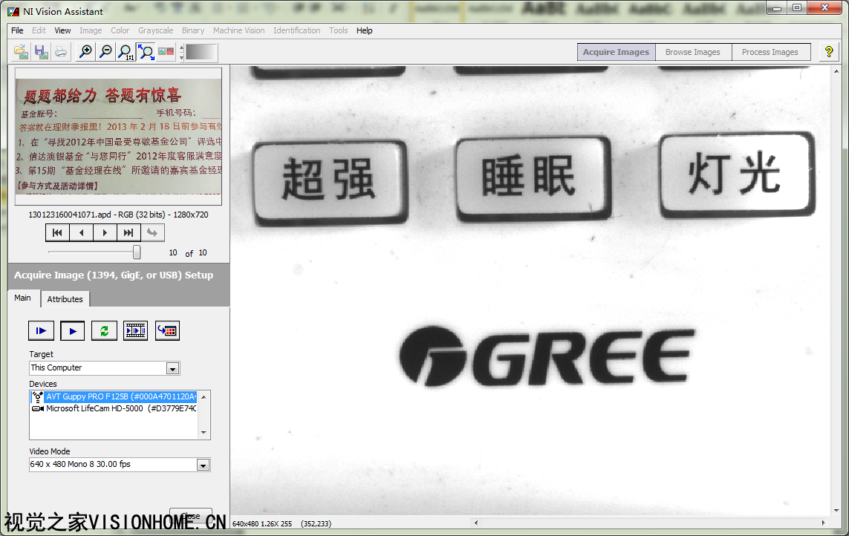The width and height of the screenshot is (849, 536).
Task: Open the Target dropdown
Action: click(172, 369)
